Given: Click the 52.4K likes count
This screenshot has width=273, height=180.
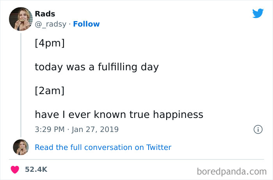Looking at the screenshot, I should (x=36, y=169).
